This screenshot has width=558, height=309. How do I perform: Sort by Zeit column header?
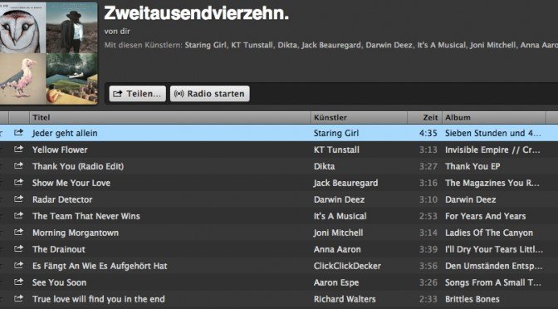[424, 117]
